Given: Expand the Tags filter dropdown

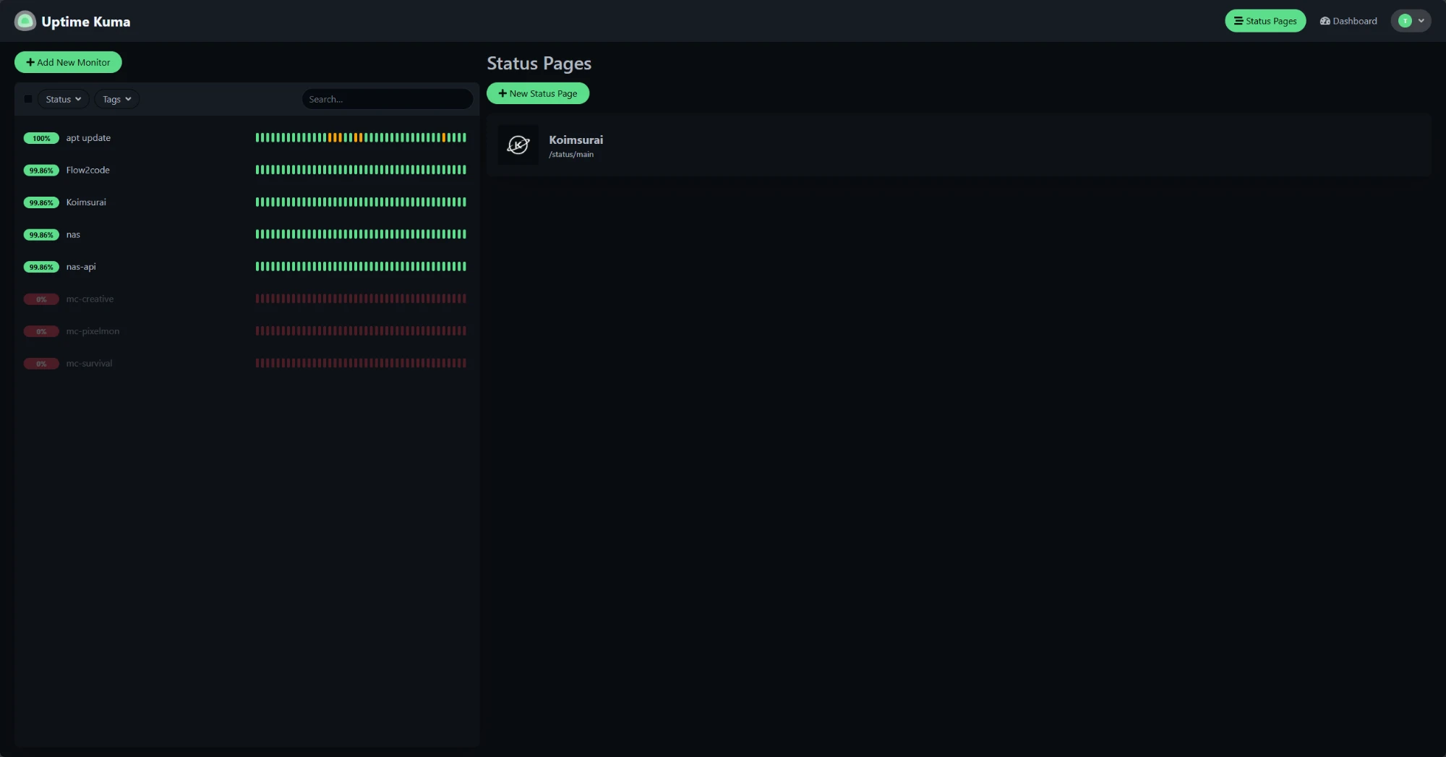Looking at the screenshot, I should pyautogui.click(x=116, y=99).
